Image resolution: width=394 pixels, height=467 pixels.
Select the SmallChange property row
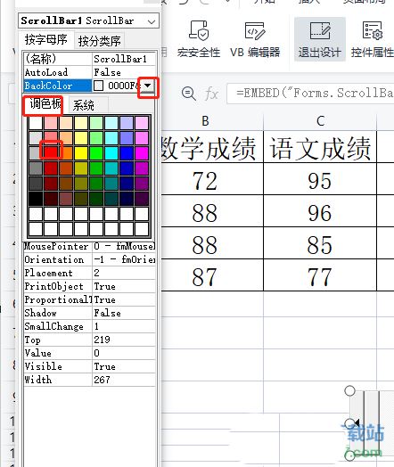(89, 326)
